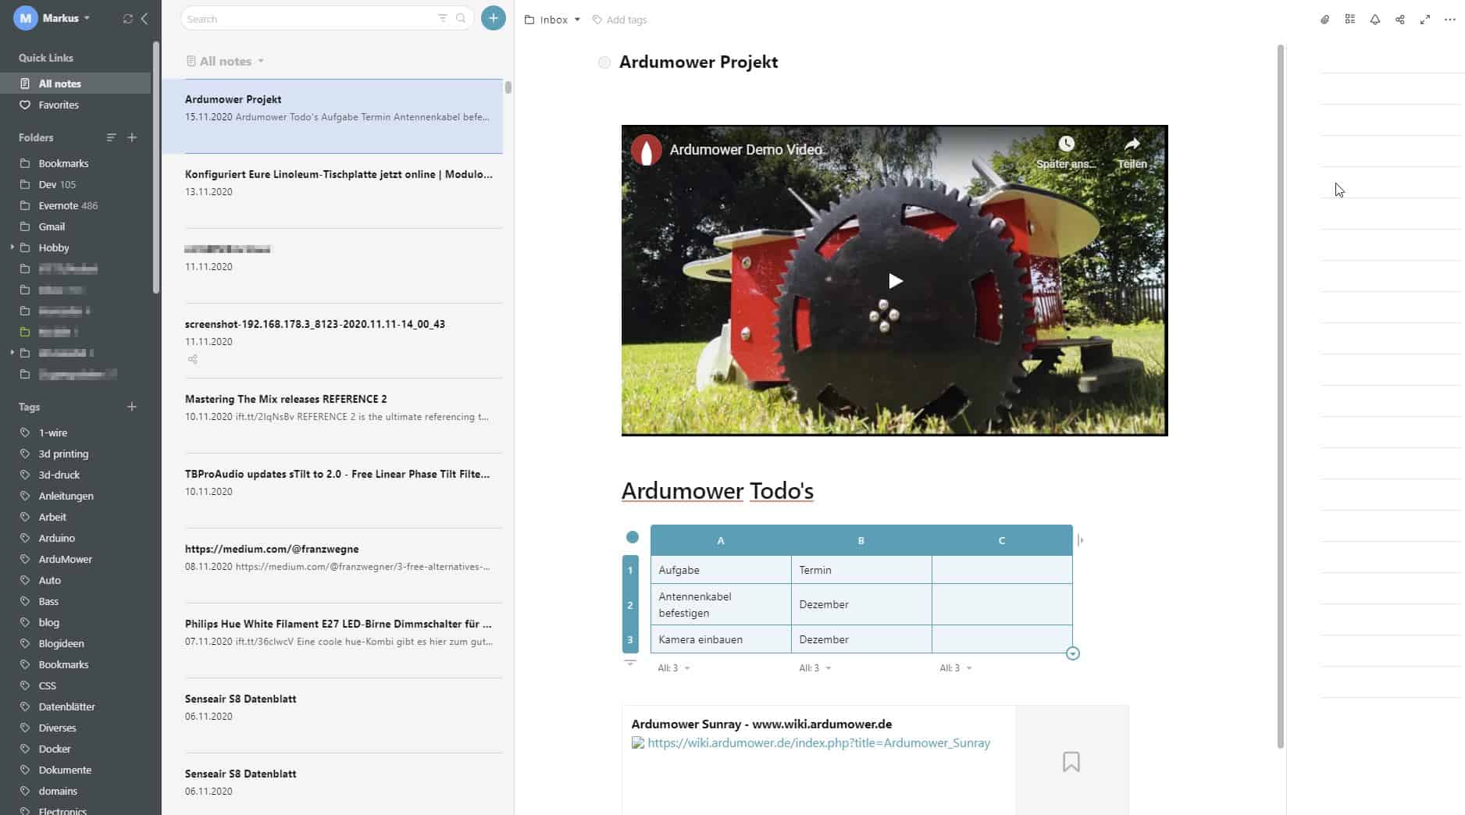Open Favorites in Quick Links

click(x=59, y=105)
